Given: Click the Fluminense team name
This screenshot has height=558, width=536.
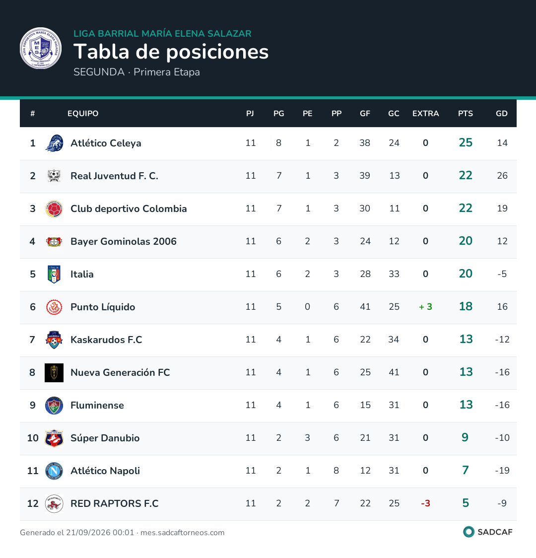Looking at the screenshot, I should click(x=97, y=405).
